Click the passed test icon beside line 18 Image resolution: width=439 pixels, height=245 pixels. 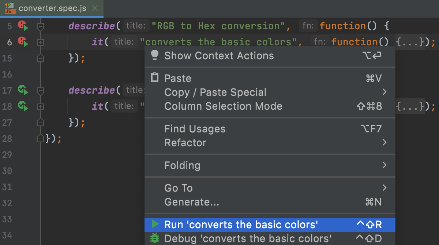click(x=22, y=106)
